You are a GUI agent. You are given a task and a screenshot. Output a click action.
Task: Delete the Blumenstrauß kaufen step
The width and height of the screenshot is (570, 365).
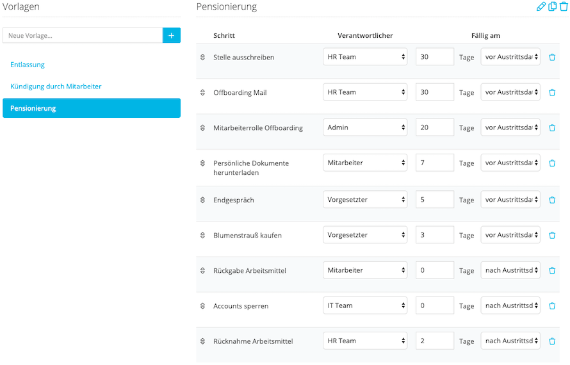[552, 235]
